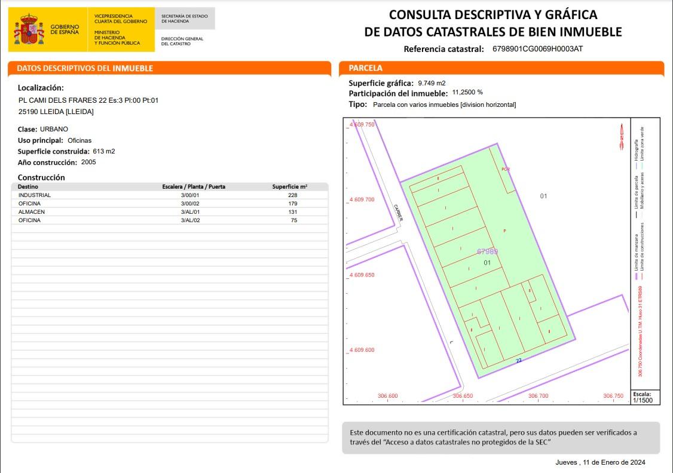The height and width of the screenshot is (473, 673).
Task: Select the 'Datos descriptivos del inmueble' header
Action: click(85, 68)
